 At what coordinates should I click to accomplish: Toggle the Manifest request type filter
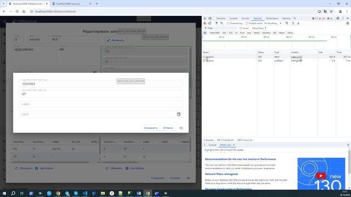coord(266,33)
